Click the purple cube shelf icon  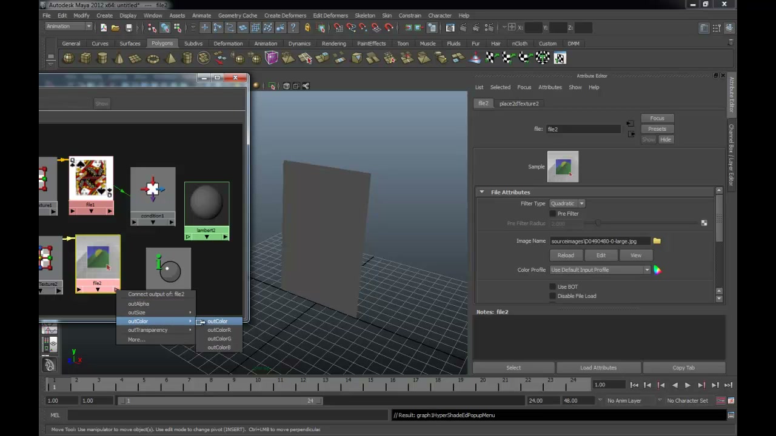[271, 58]
